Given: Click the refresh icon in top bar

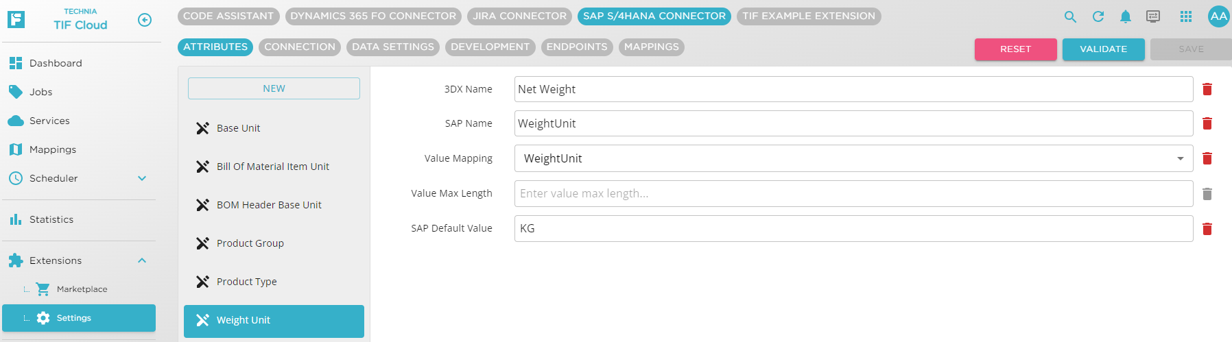Looking at the screenshot, I should [x=1098, y=16].
